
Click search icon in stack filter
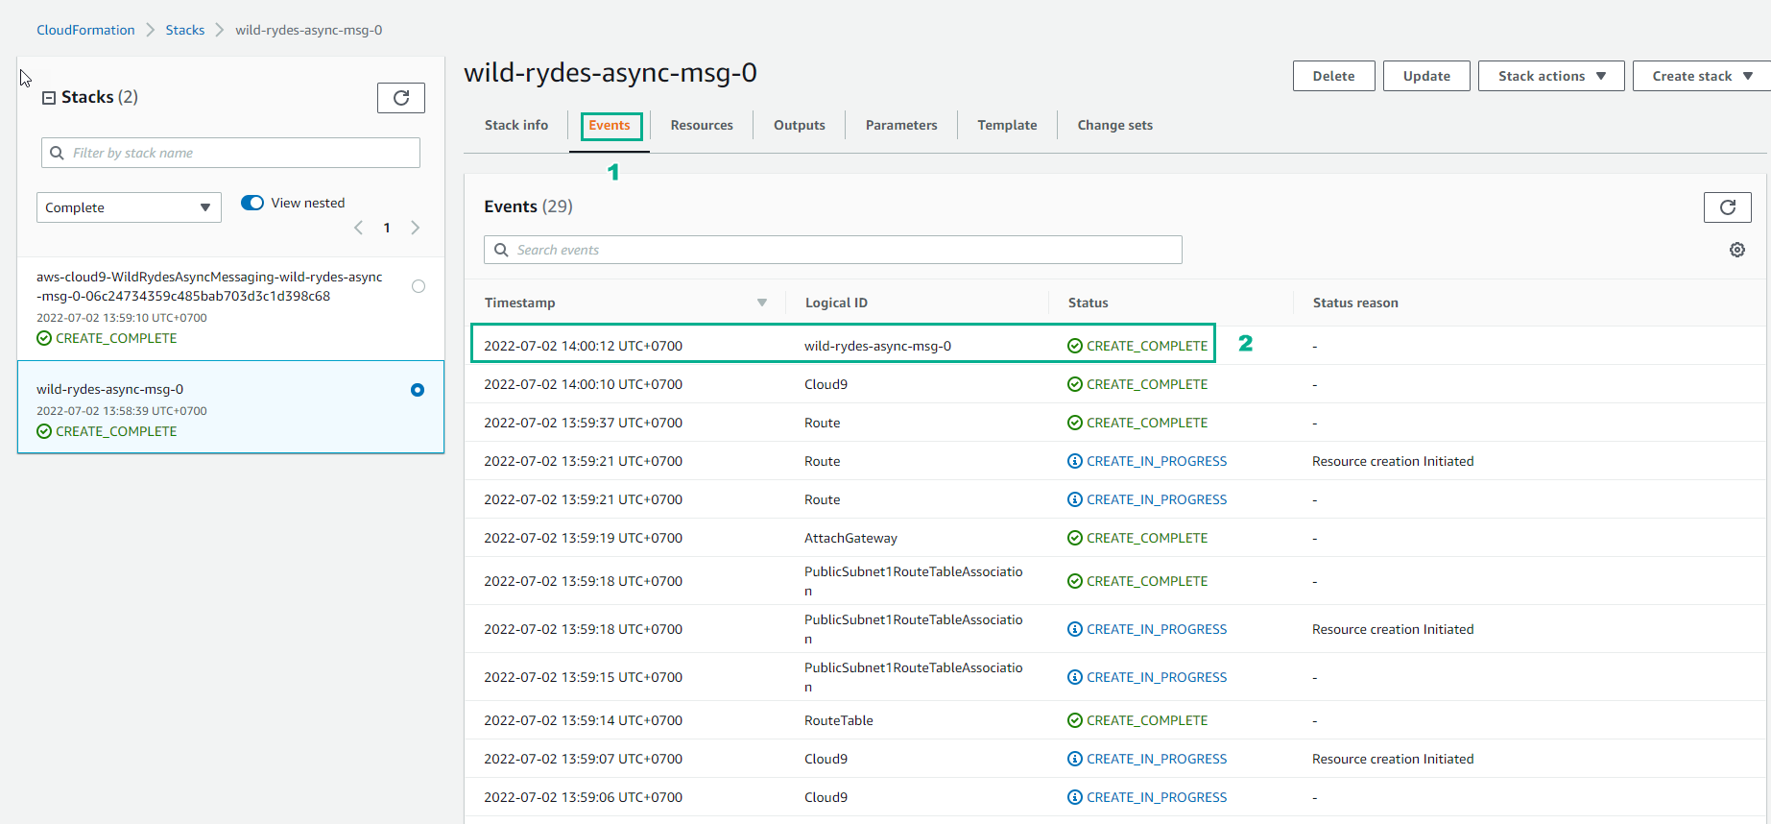point(57,153)
